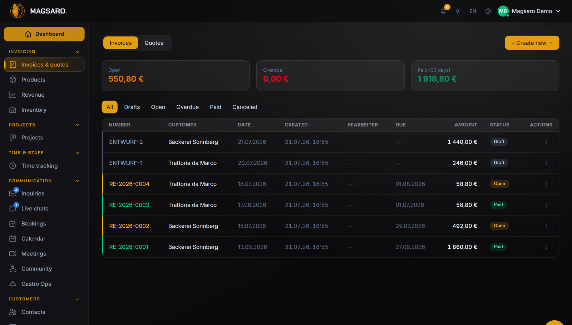572x325 pixels.
Task: Open Community page
Action: [44, 269]
